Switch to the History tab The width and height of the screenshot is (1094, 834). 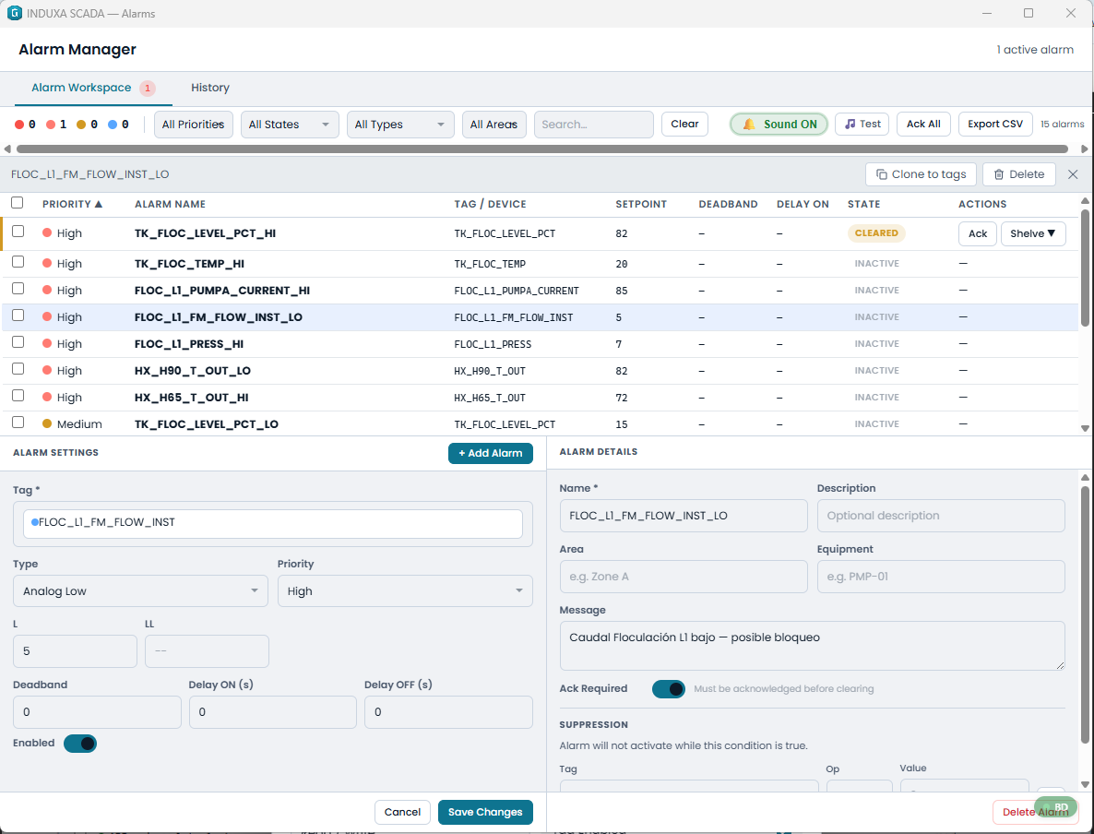(x=210, y=88)
